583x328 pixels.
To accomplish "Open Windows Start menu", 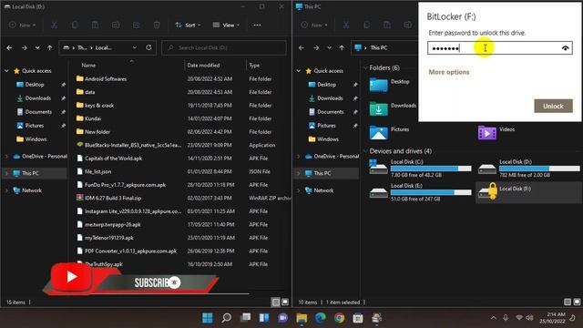I will pyautogui.click(x=208, y=318).
